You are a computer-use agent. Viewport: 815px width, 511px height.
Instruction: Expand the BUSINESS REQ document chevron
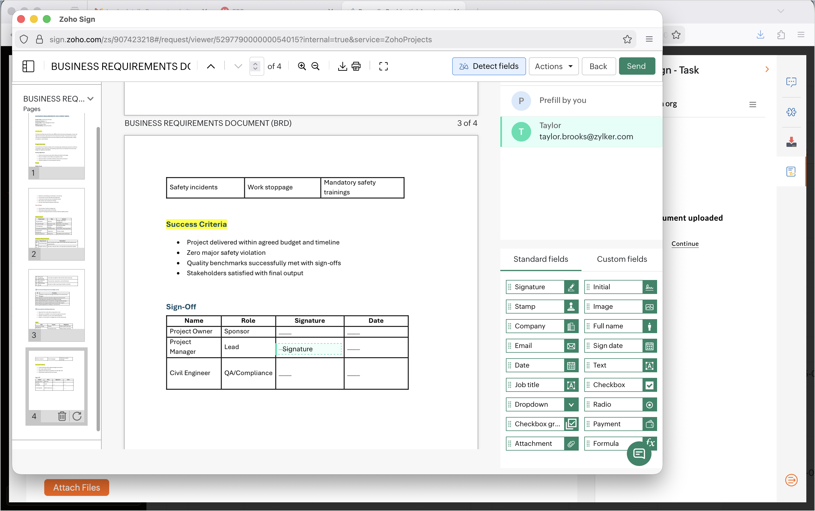pyautogui.click(x=90, y=99)
